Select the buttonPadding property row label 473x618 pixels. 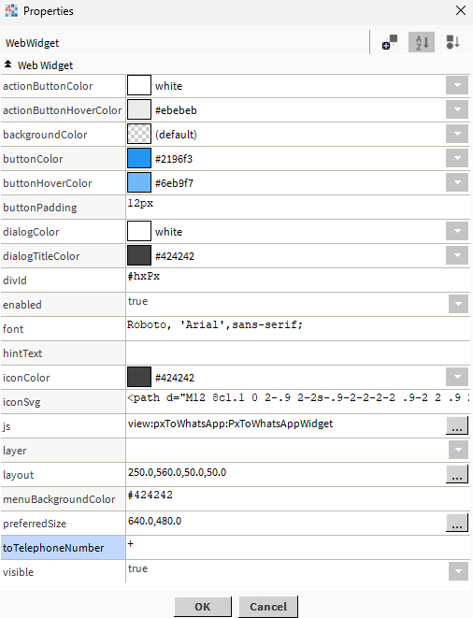(x=40, y=208)
